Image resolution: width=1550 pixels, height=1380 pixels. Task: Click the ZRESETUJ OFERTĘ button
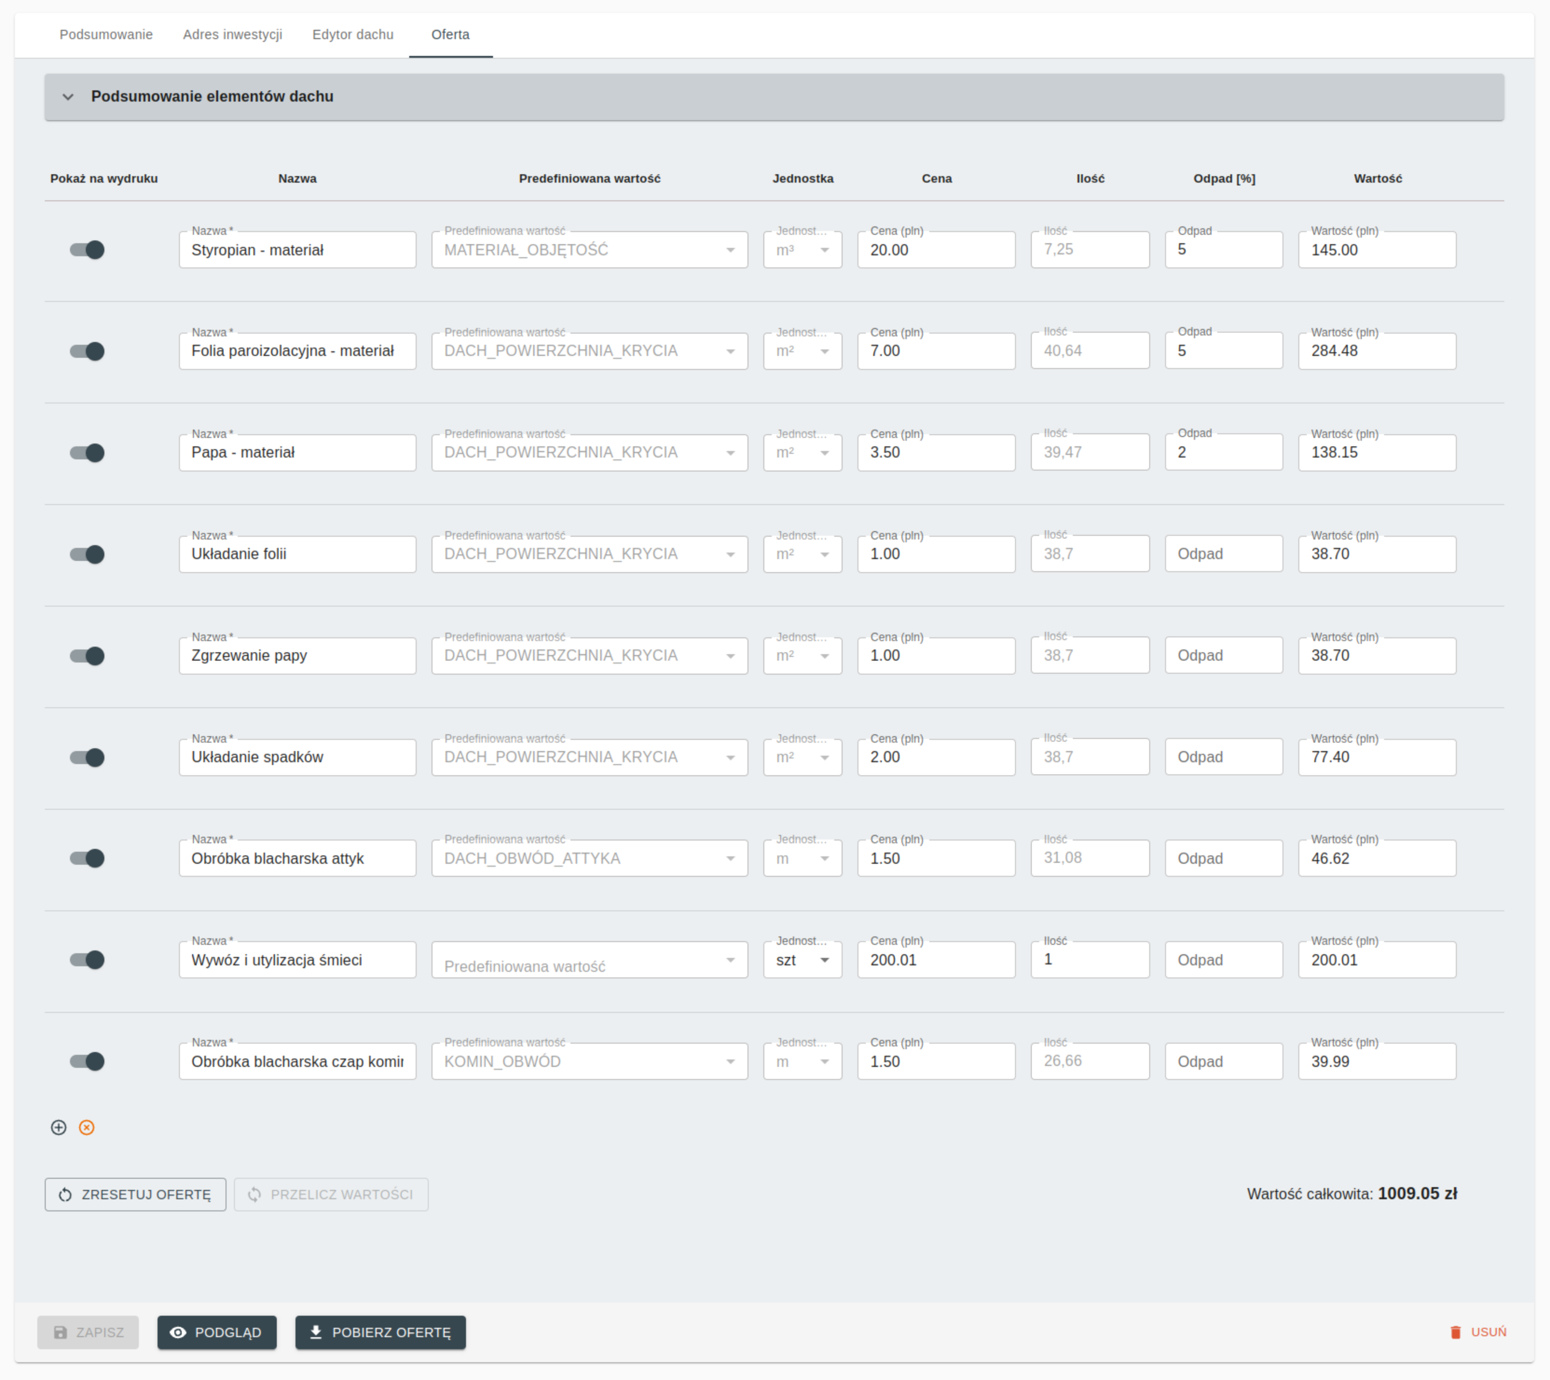[135, 1194]
